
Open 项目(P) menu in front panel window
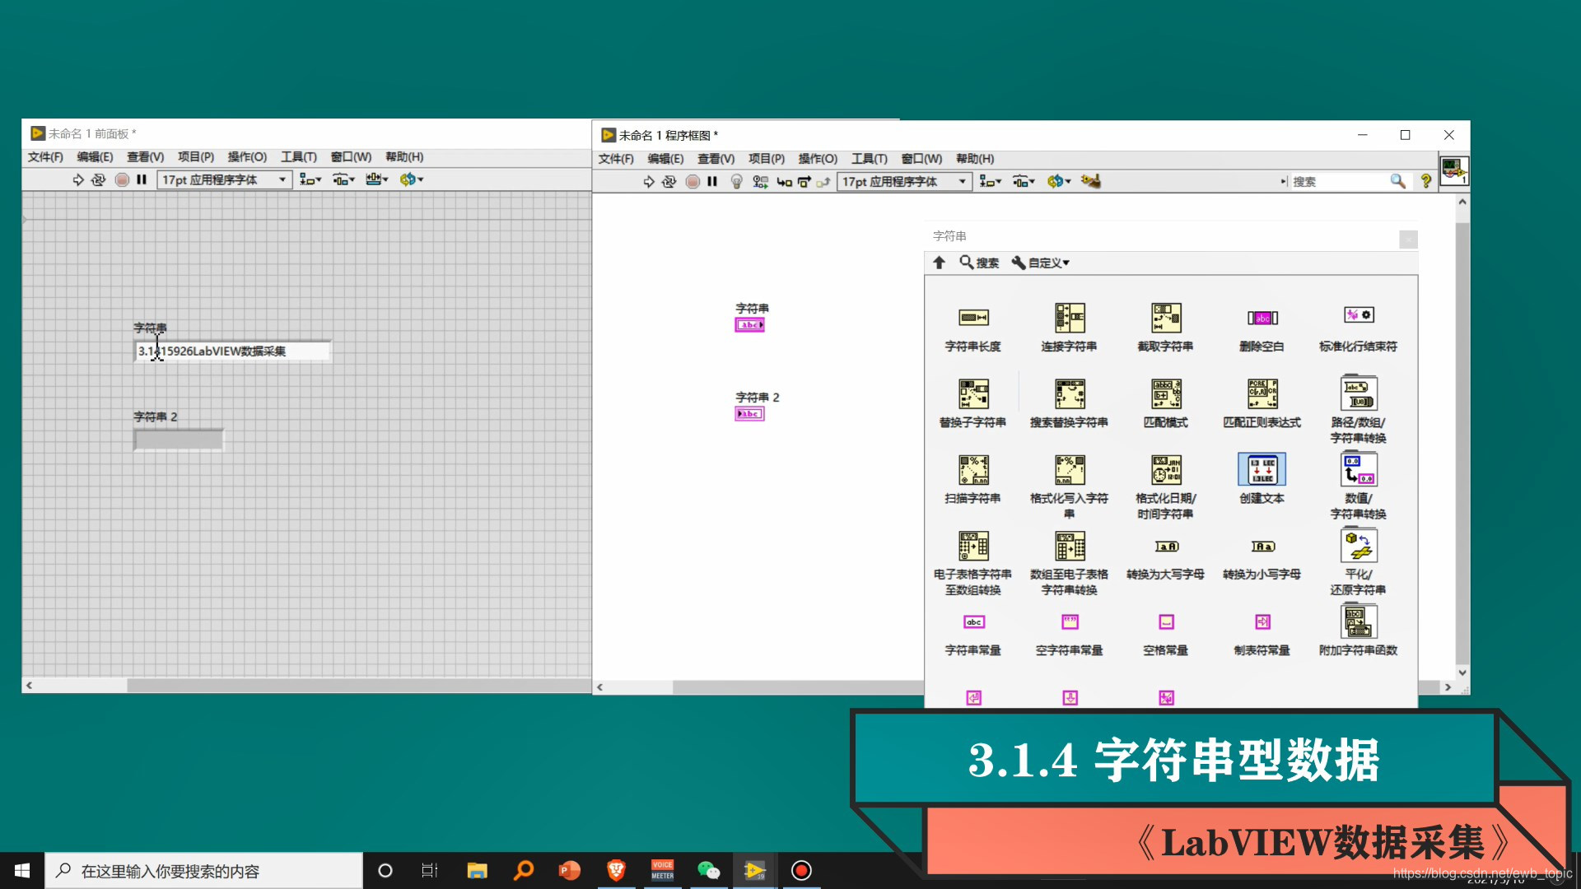pos(196,157)
